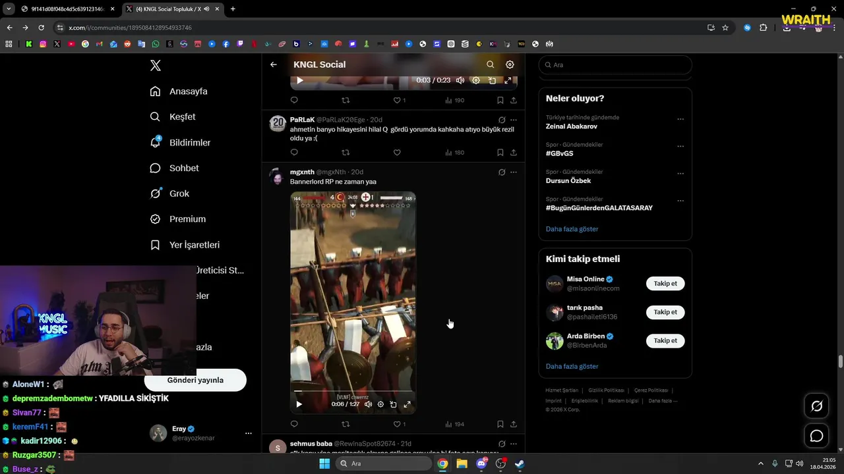Share PaRLaK's post
Image resolution: width=844 pixels, height=474 pixels.
coord(514,153)
